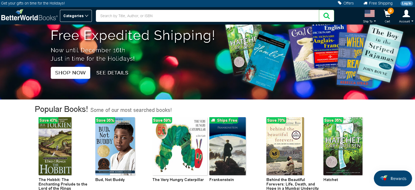Open the Frankenstein book cover
Screen dimensions: 415x190
coord(228,146)
